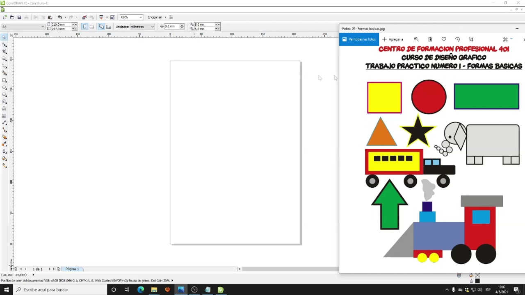The width and height of the screenshot is (525, 295).
Task: Click the page width 210,0 mm field
Action: point(61,25)
